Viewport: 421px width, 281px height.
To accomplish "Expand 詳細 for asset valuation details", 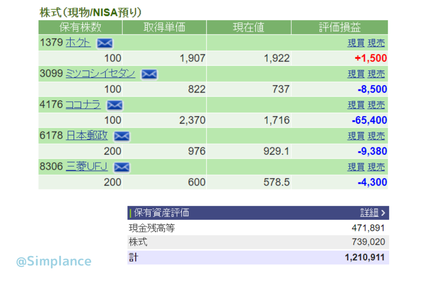I will tap(372, 213).
